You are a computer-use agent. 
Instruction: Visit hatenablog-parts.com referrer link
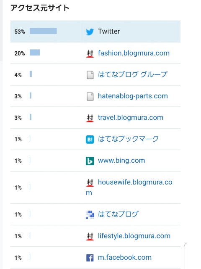[x=133, y=96]
